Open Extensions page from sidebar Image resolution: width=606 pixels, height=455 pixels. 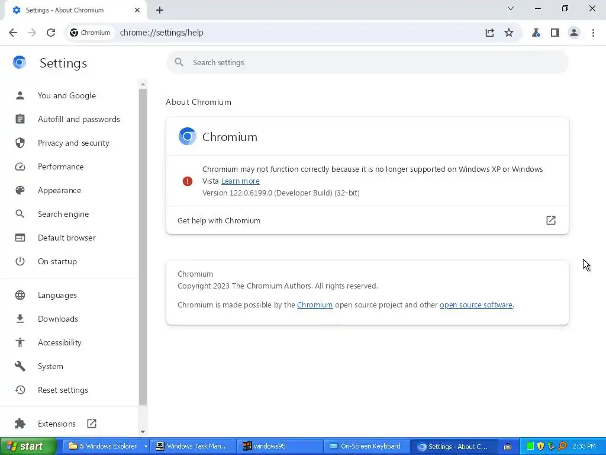click(57, 424)
